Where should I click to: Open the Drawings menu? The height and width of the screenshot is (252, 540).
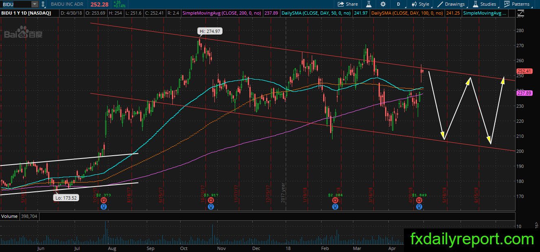point(451,4)
